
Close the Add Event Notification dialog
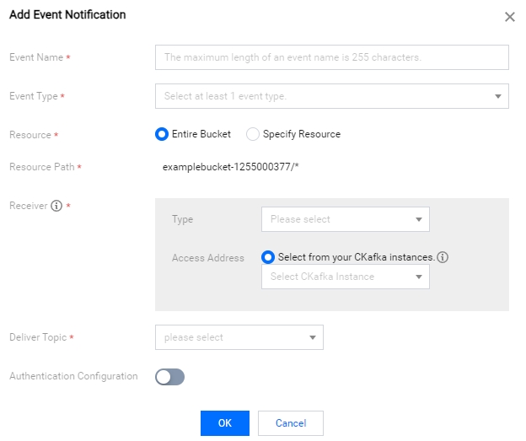click(x=509, y=17)
